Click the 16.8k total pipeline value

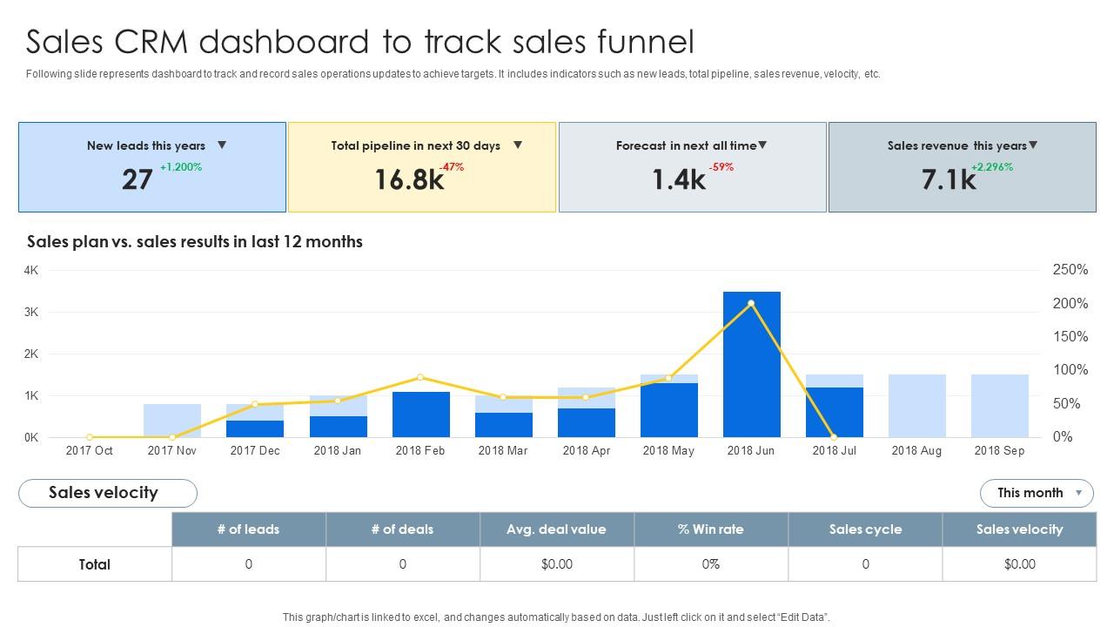(x=409, y=179)
